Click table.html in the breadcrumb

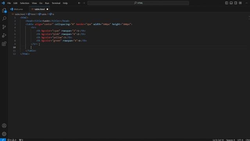(20, 14)
